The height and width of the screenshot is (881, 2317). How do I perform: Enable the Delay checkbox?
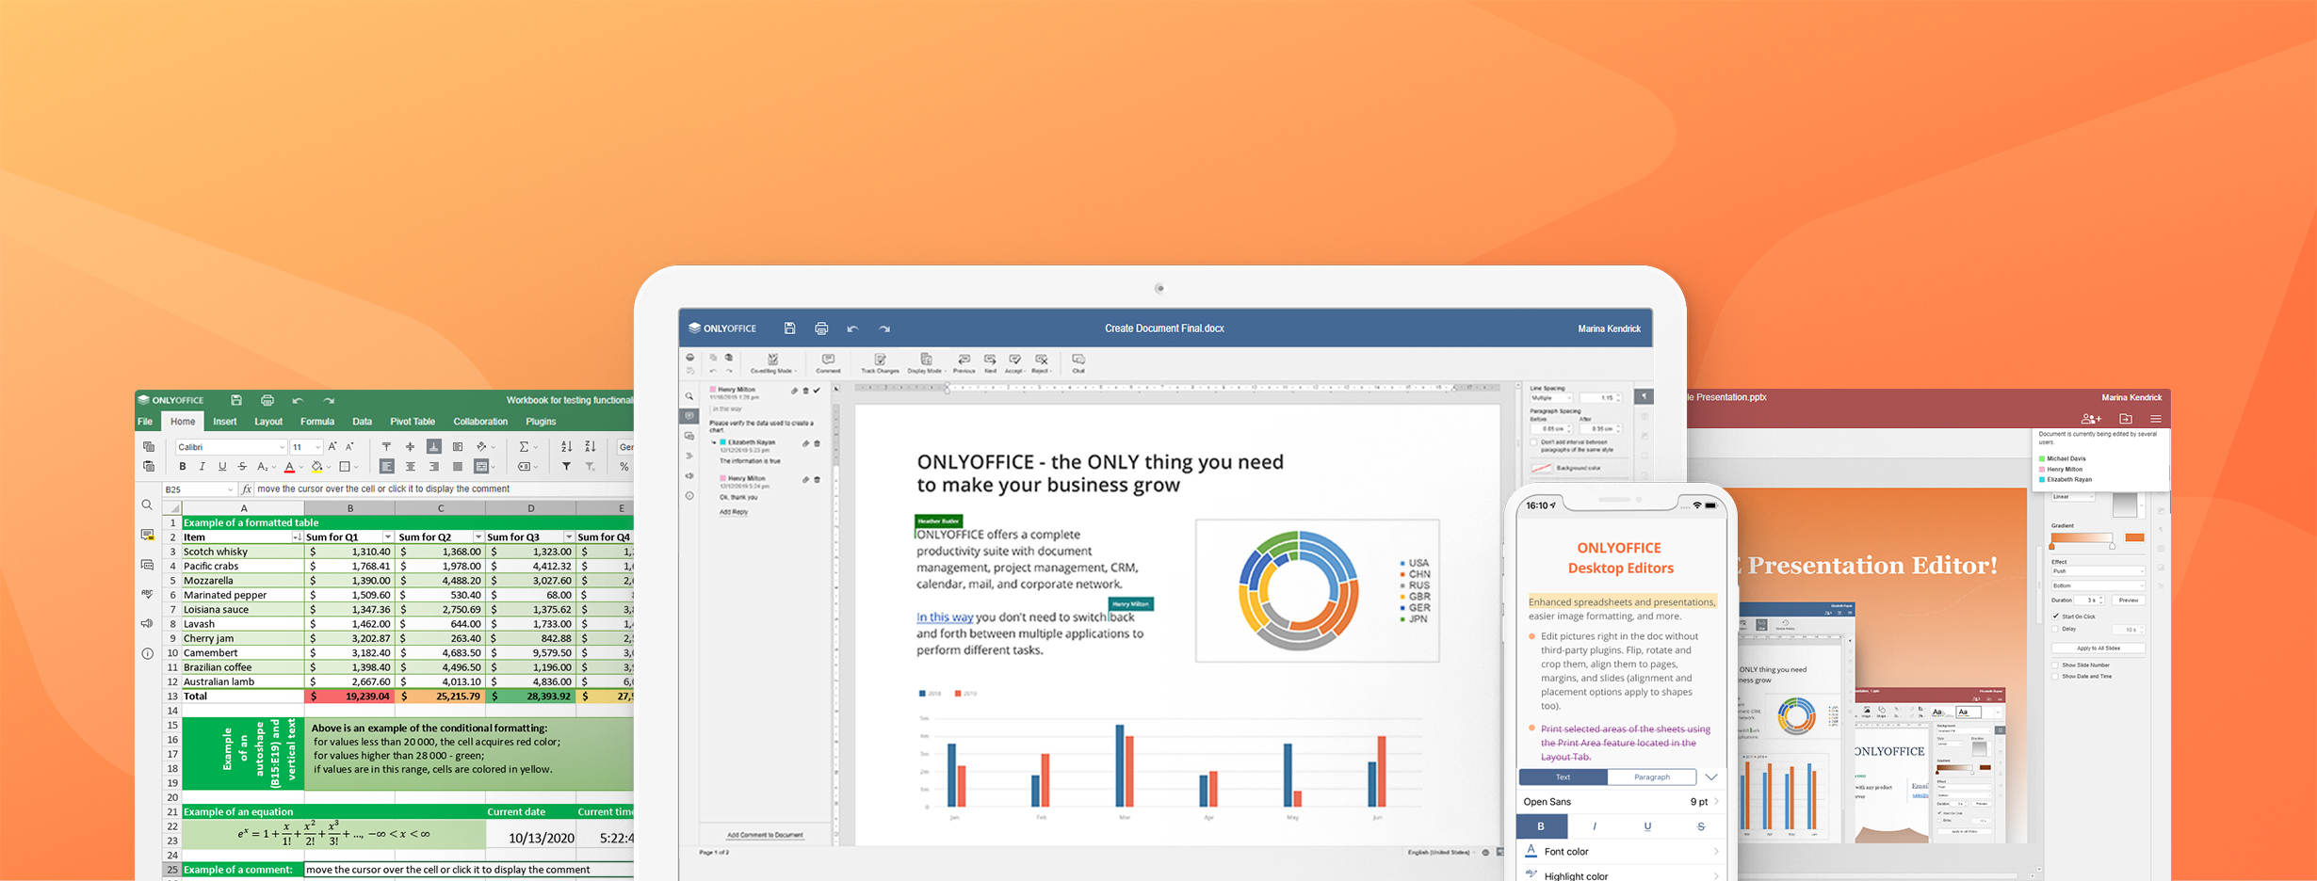2056,629
